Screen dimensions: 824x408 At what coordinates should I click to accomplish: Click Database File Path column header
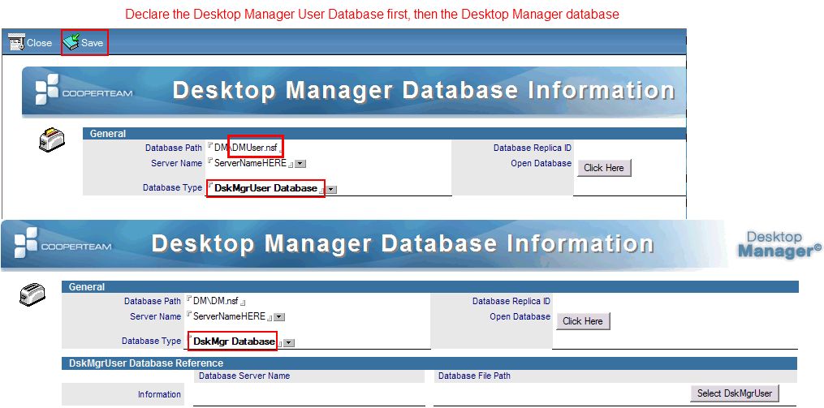pyautogui.click(x=474, y=376)
